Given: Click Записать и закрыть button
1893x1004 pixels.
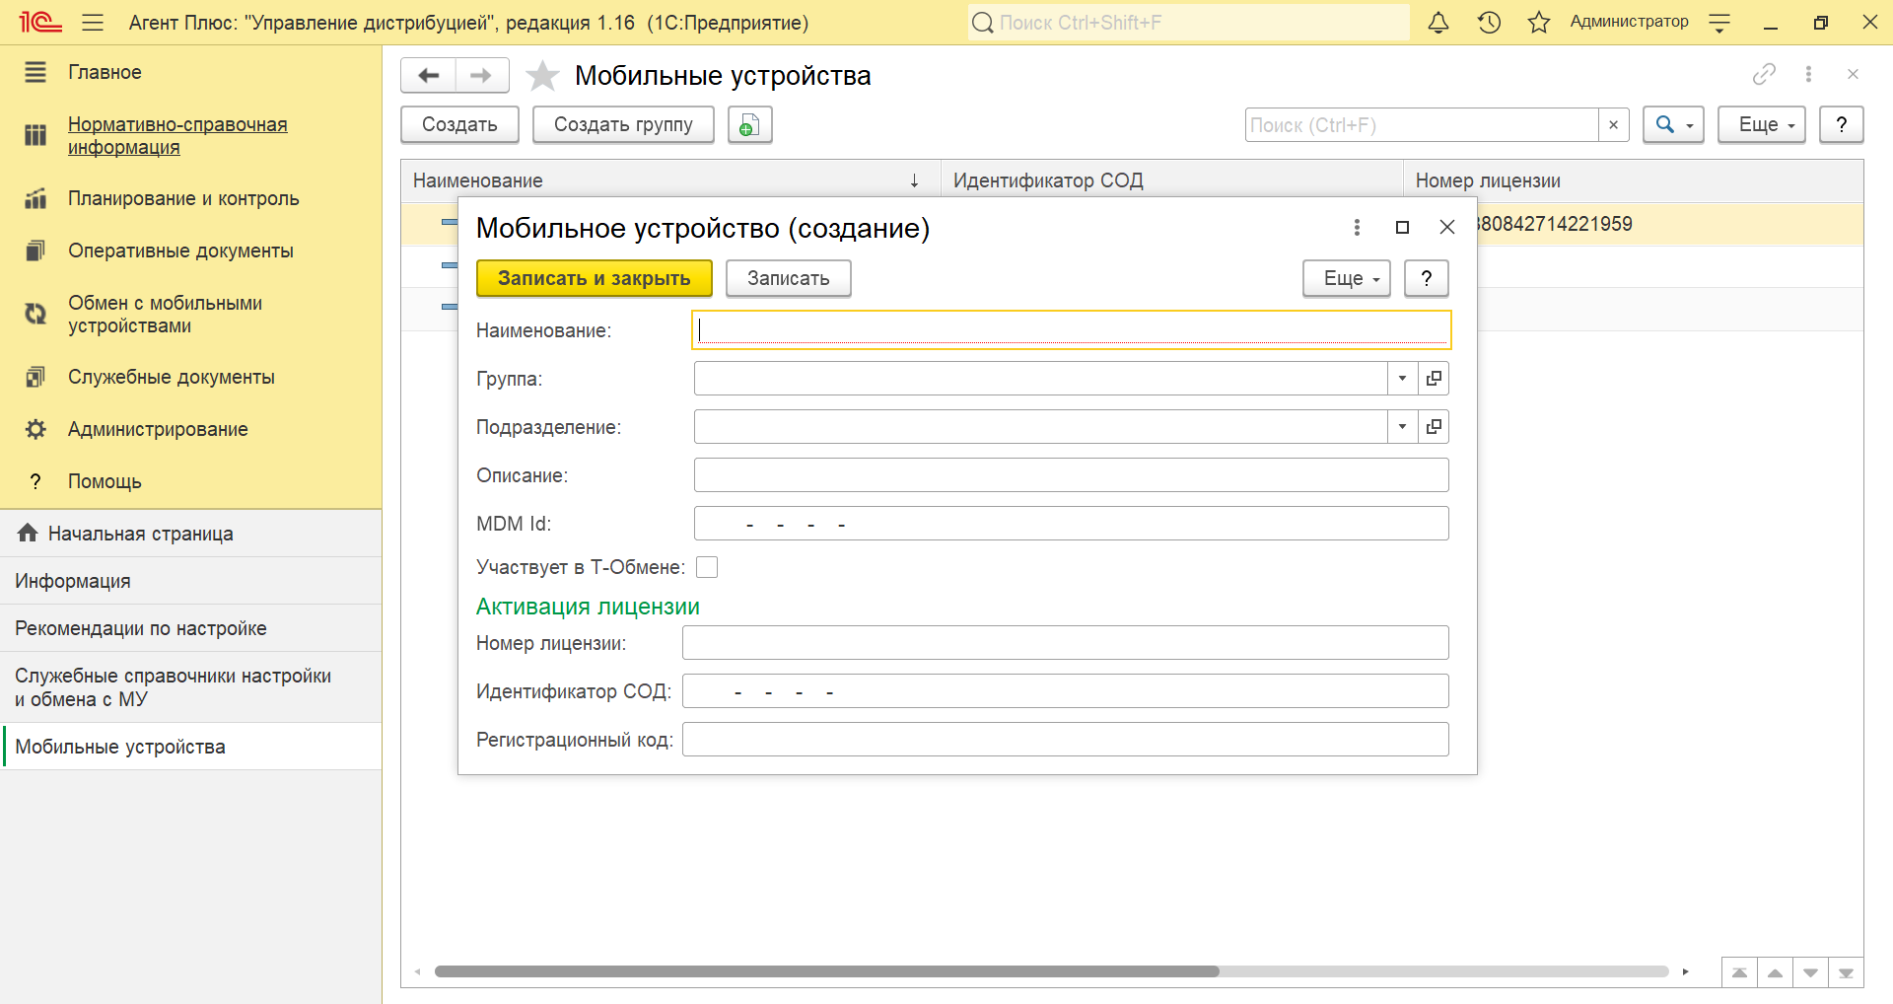Looking at the screenshot, I should pos(595,279).
